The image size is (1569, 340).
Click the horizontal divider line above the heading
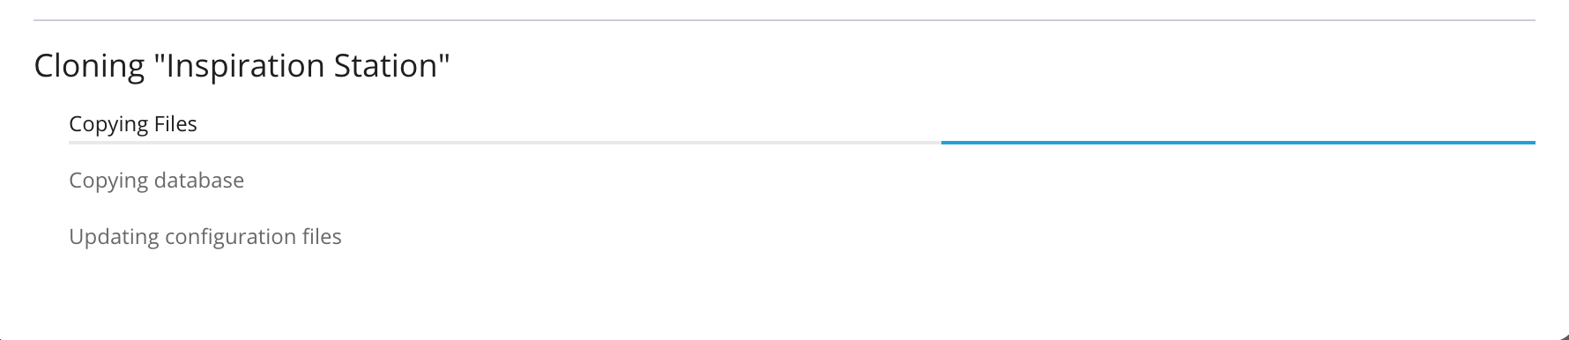point(784,19)
